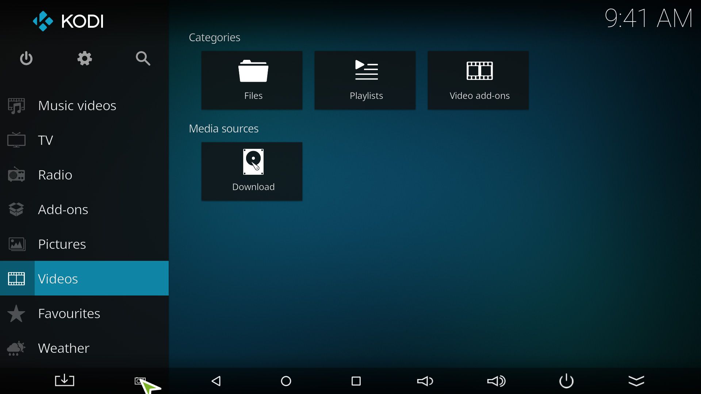Expand the Categories section
The width and height of the screenshot is (701, 394).
pyautogui.click(x=214, y=36)
